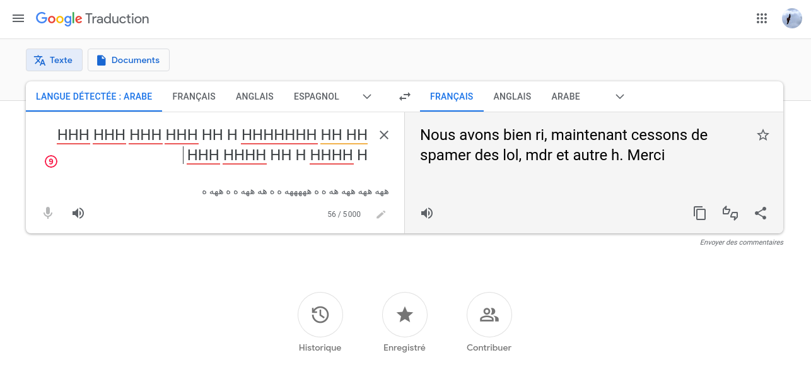Choose ARABE as target language
The width and height of the screenshot is (811, 367).
point(566,96)
